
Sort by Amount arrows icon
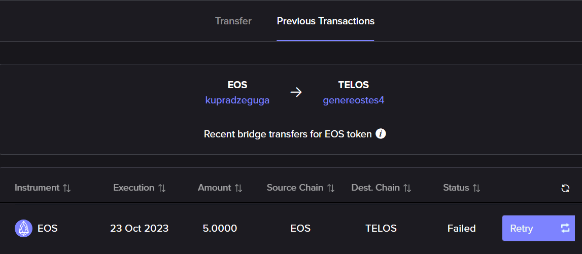point(238,188)
